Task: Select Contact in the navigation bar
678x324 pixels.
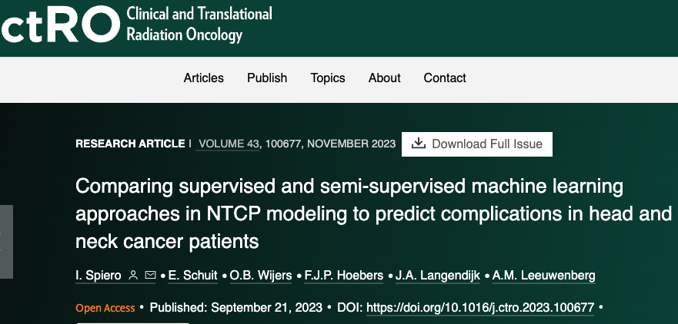Action: pos(445,78)
